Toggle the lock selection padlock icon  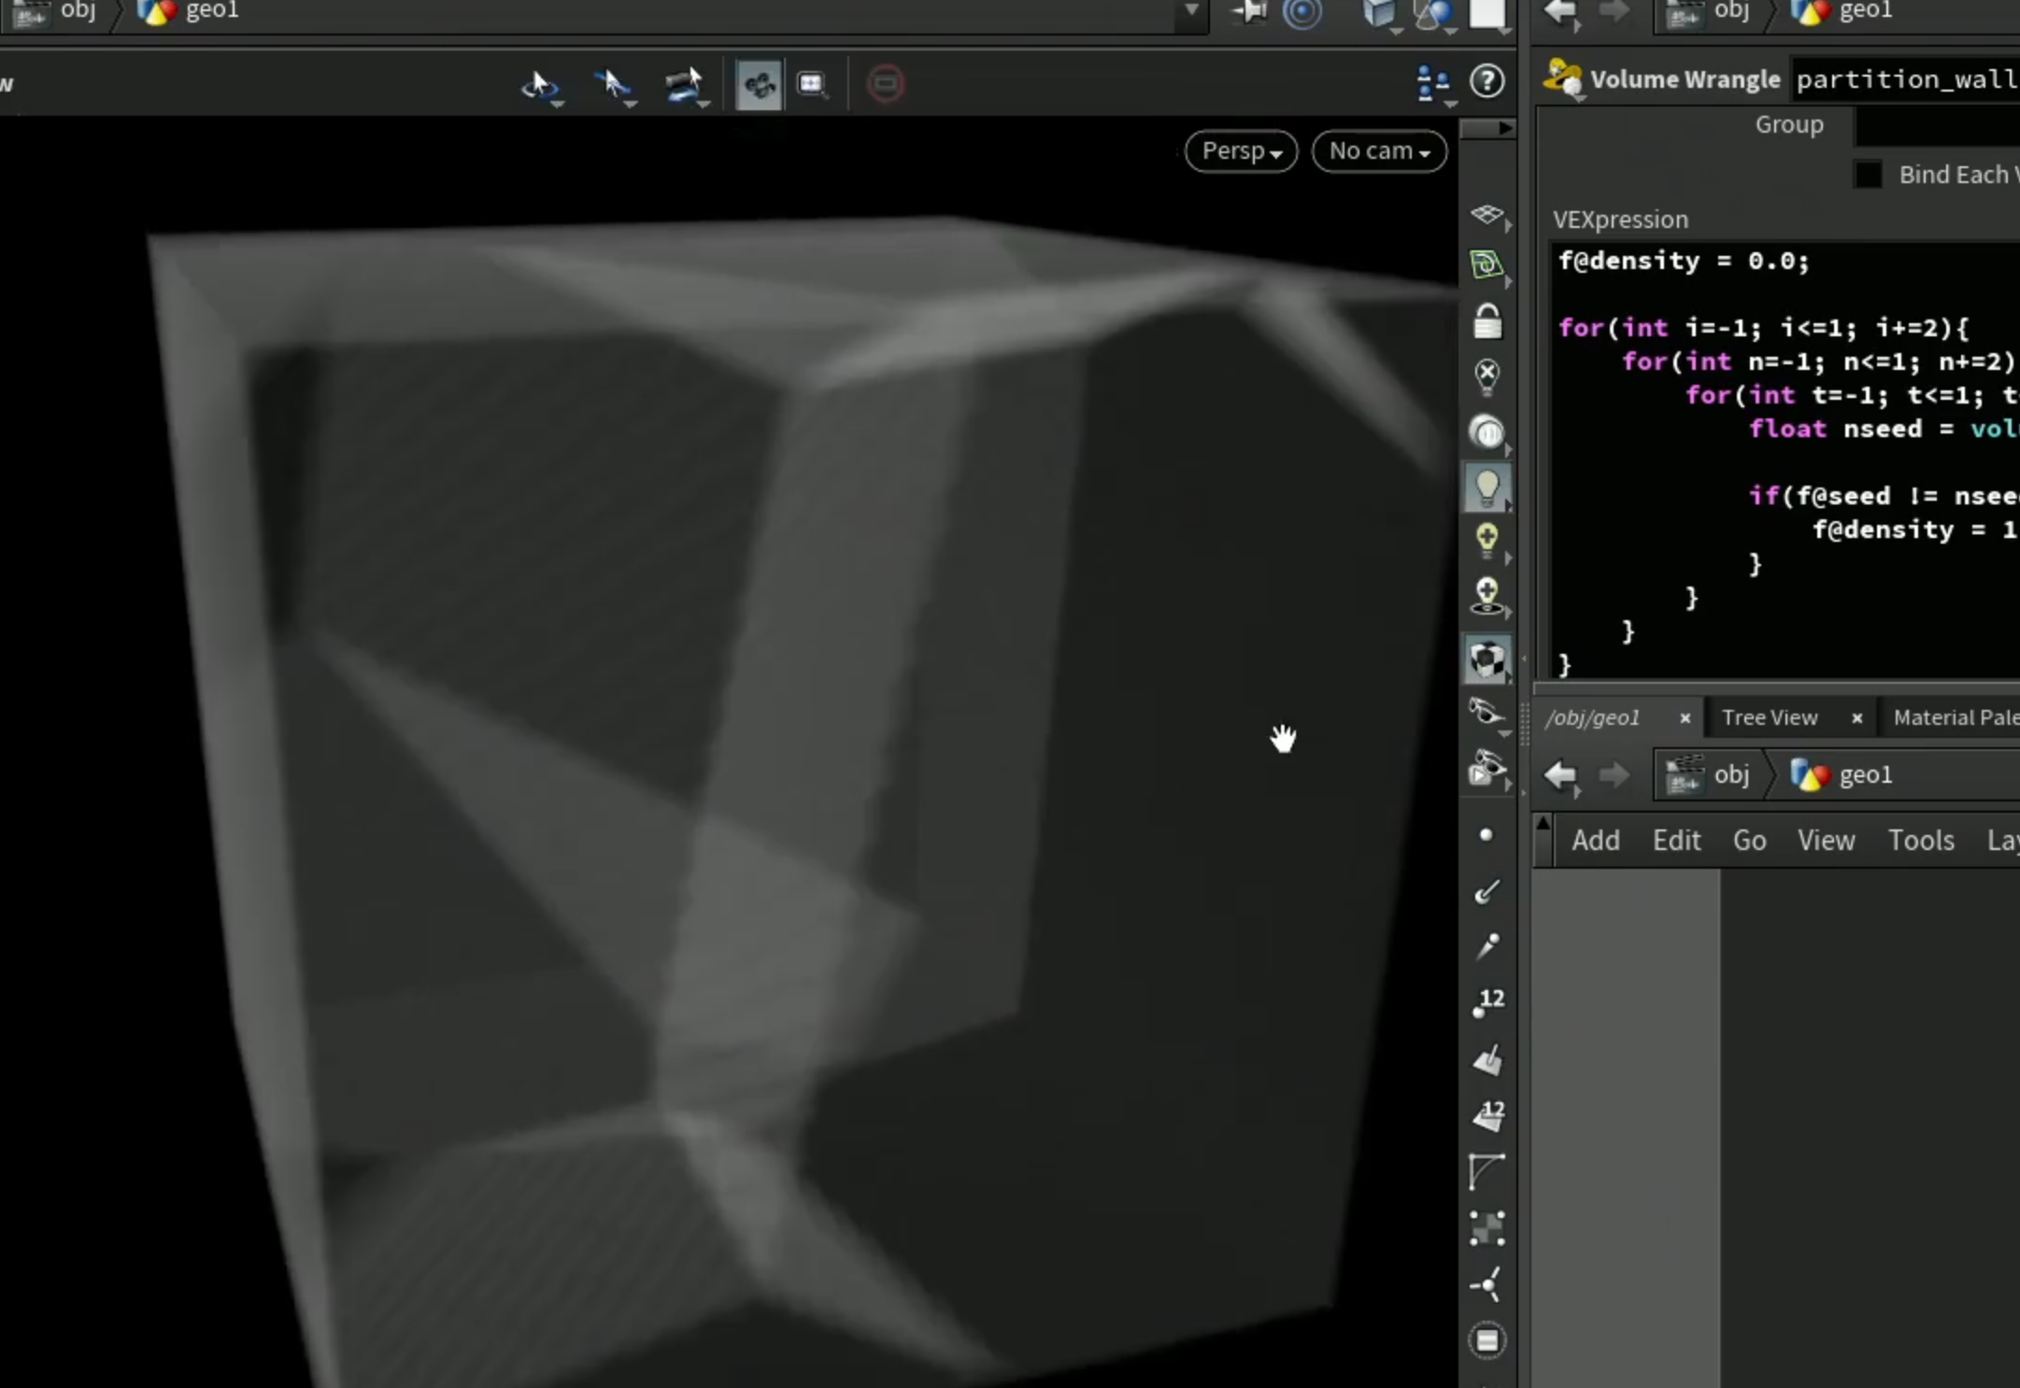[x=1487, y=321]
